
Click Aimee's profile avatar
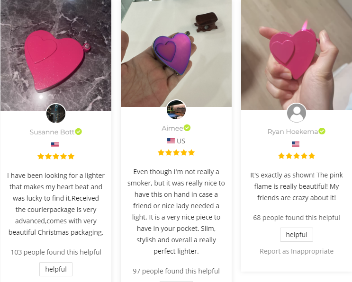176,109
